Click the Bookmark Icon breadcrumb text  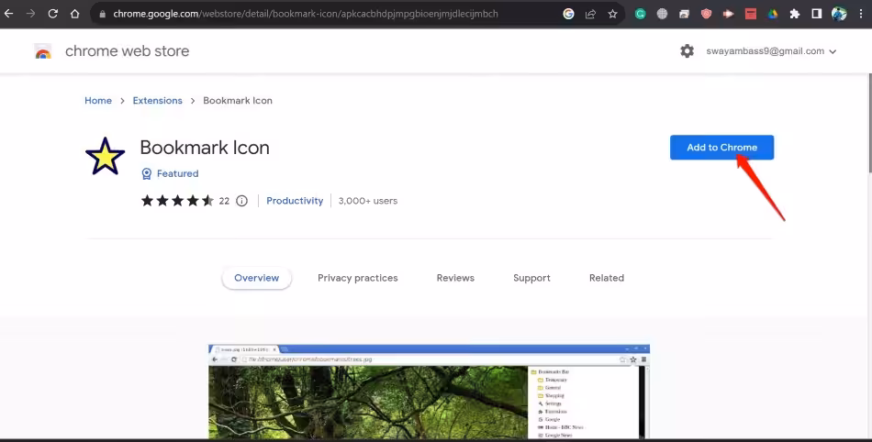(x=238, y=101)
